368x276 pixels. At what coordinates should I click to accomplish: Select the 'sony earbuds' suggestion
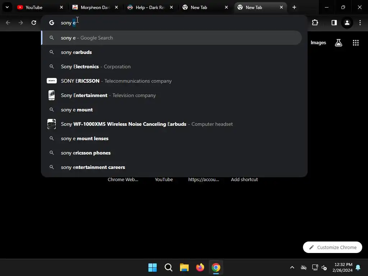tap(171, 52)
